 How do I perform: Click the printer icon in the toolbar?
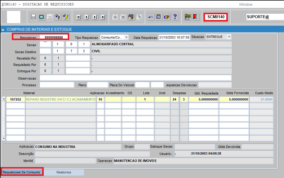[50, 17]
